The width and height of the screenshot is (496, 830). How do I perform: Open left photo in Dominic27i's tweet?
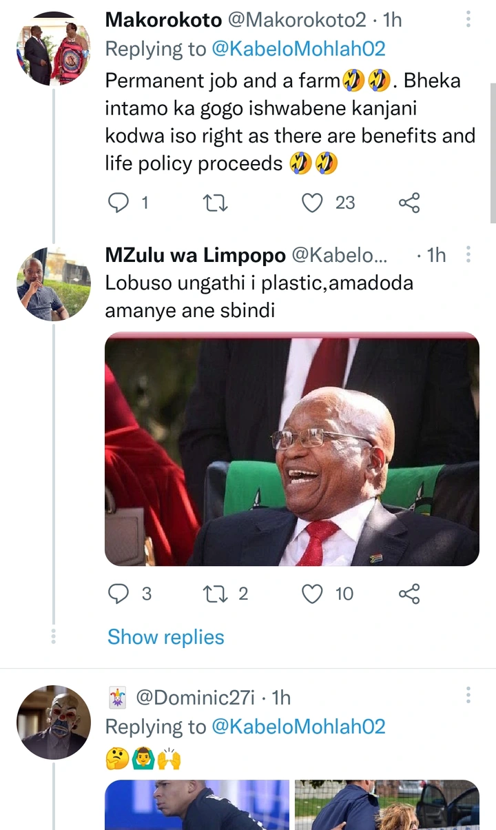[197, 804]
